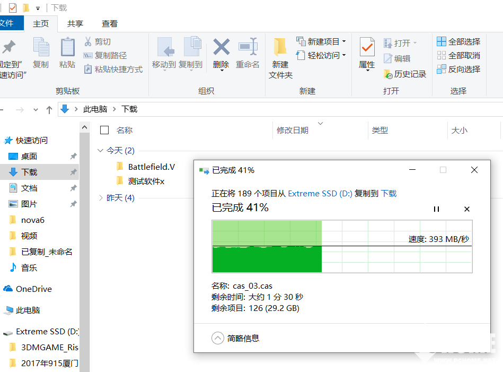
Task: Open the 查看 (View) ribbon tab
Action: (x=110, y=24)
